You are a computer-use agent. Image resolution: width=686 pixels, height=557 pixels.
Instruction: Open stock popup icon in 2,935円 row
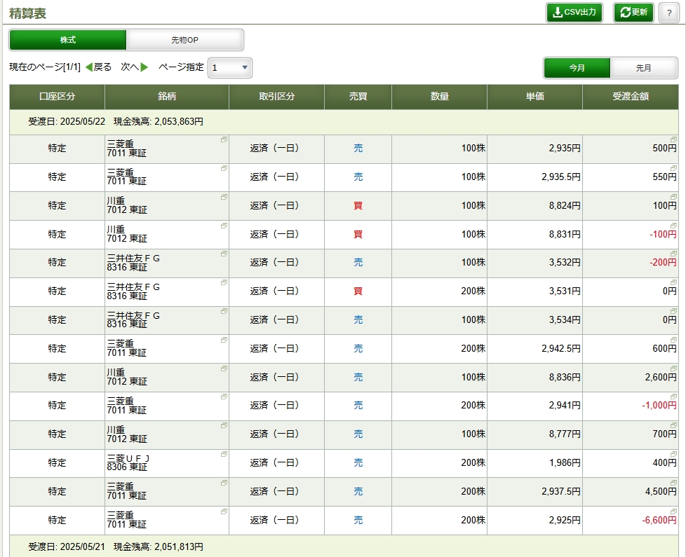pos(224,139)
